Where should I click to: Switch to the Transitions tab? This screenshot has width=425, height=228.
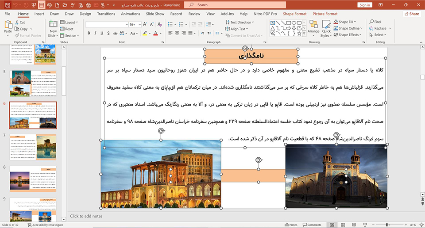[x=106, y=14]
